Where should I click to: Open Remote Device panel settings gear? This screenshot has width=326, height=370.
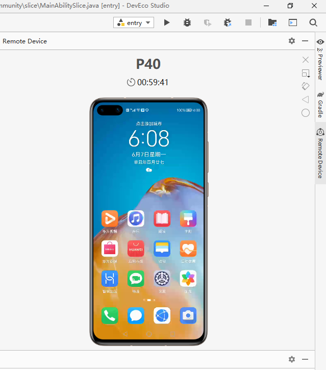coord(292,41)
